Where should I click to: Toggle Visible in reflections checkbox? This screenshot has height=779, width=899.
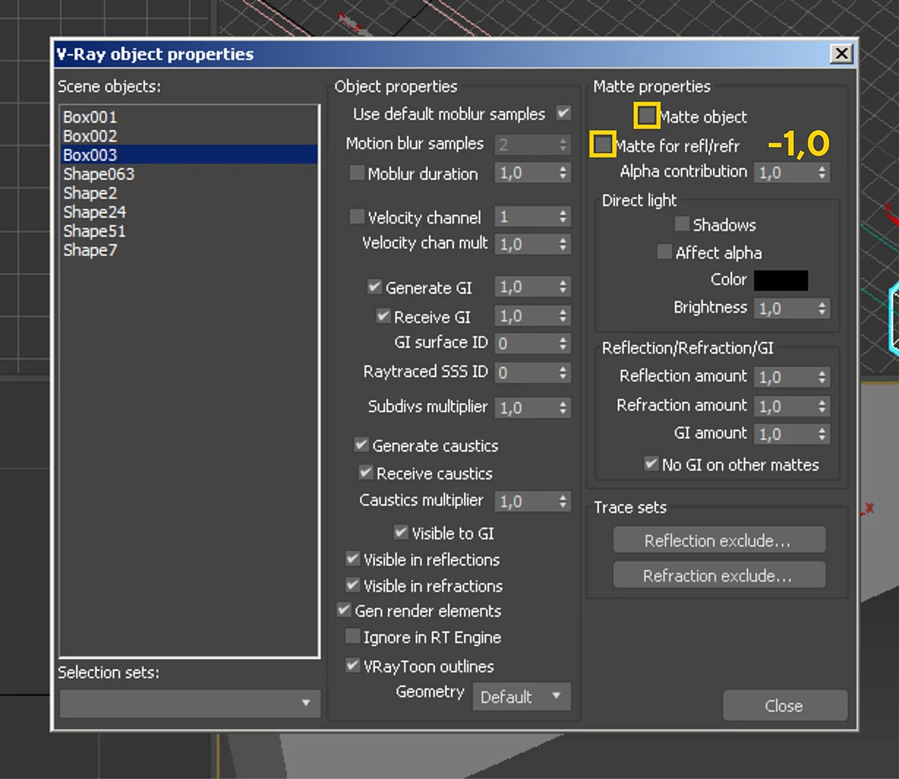pyautogui.click(x=354, y=558)
